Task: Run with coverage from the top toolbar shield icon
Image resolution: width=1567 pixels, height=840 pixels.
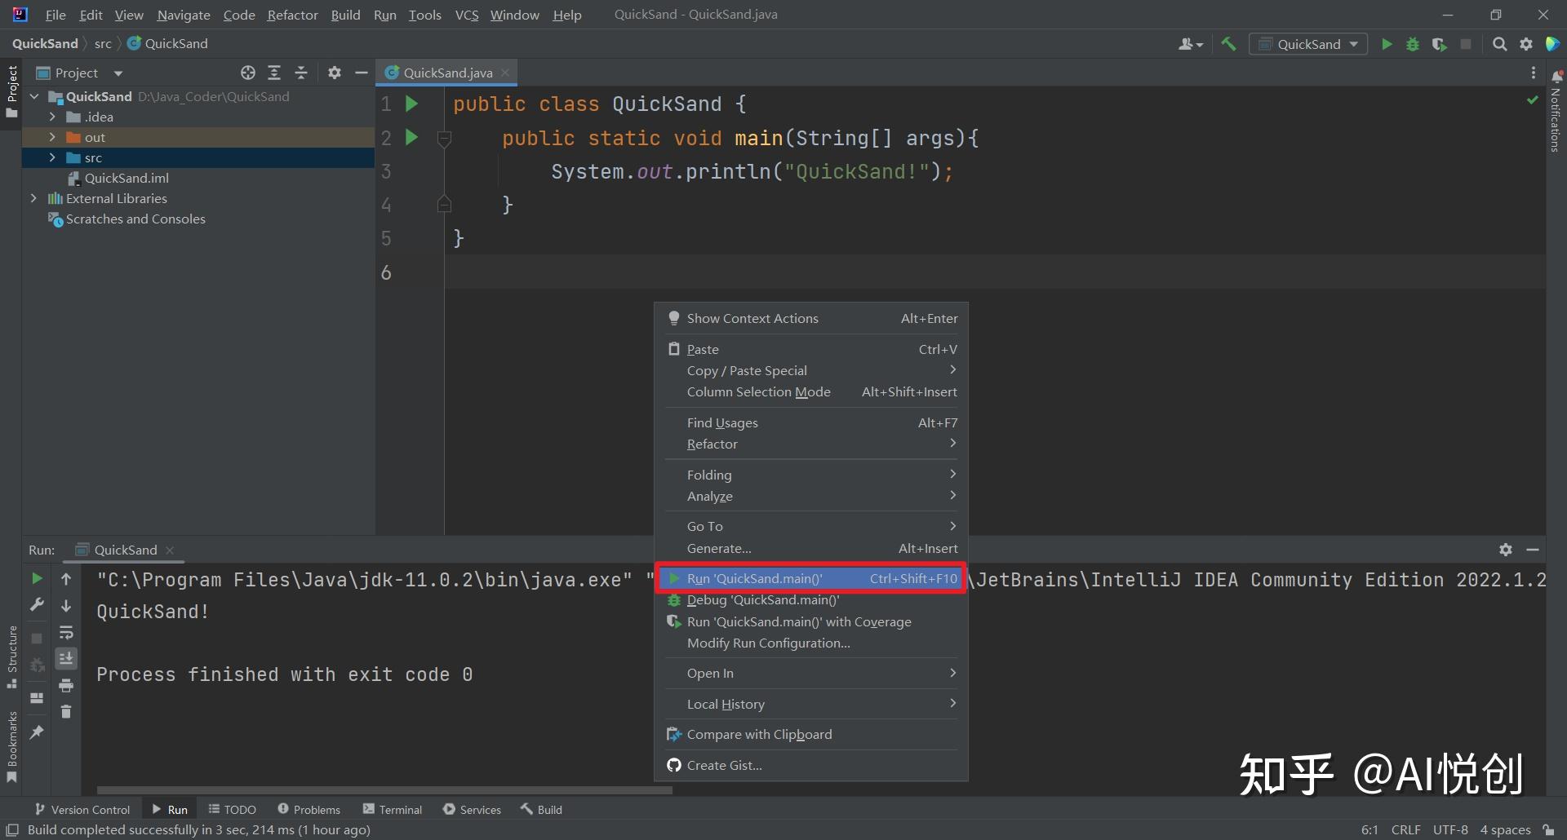Action: click(1439, 44)
